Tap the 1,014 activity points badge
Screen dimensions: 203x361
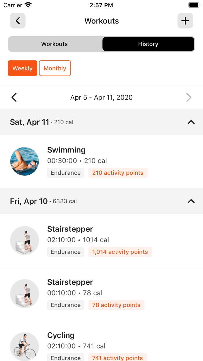120,252
